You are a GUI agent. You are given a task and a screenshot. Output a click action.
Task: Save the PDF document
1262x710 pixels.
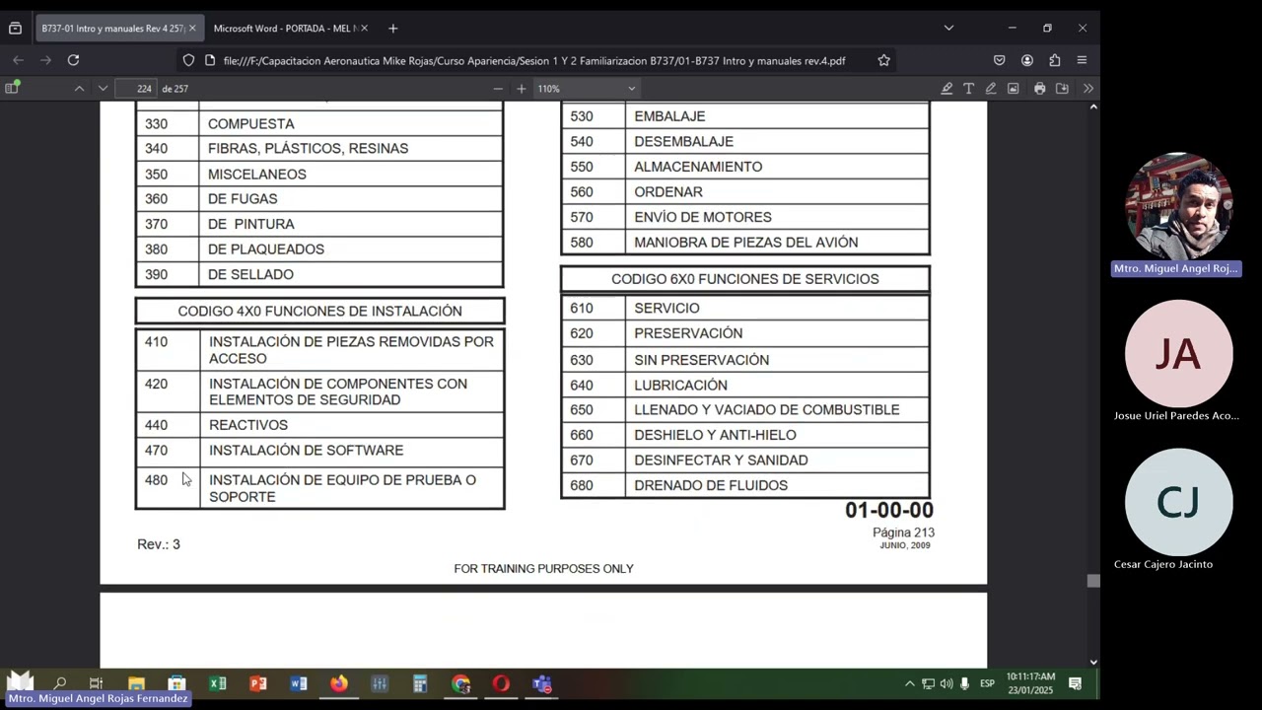point(1062,89)
